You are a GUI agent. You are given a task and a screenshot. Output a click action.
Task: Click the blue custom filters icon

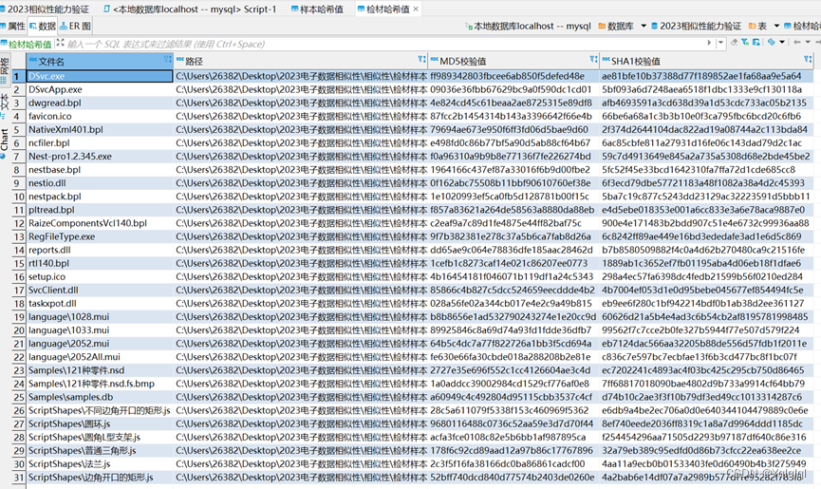pyautogui.click(x=772, y=43)
